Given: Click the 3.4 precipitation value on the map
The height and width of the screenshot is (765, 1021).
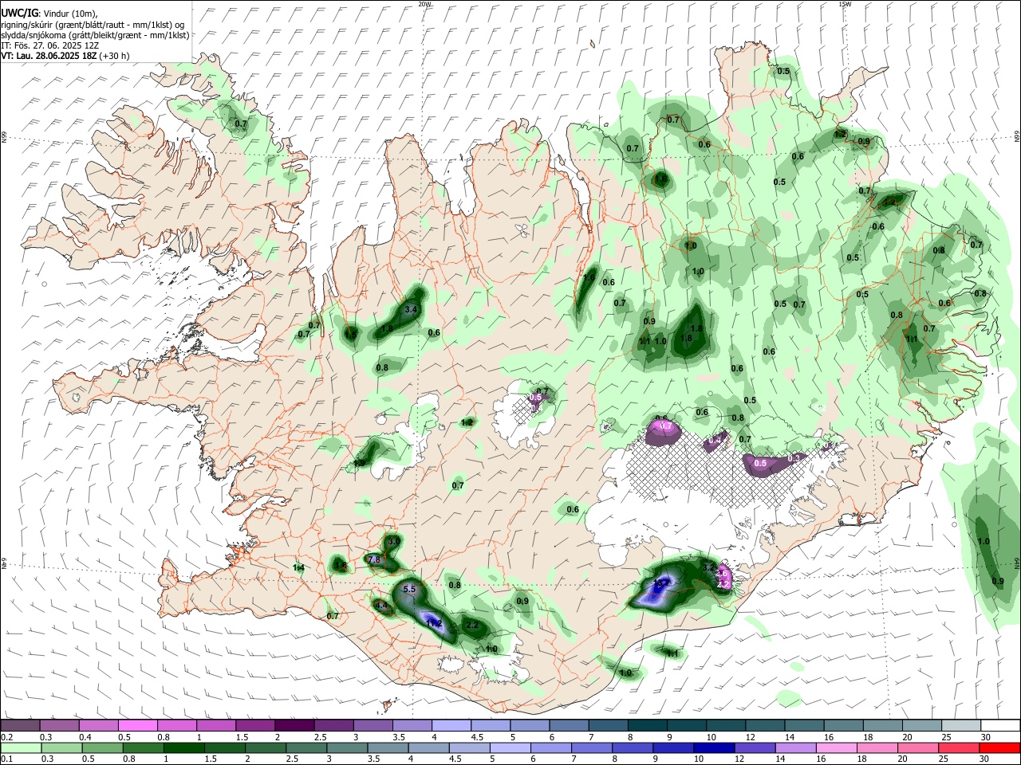Looking at the screenshot, I should pyautogui.click(x=412, y=309).
